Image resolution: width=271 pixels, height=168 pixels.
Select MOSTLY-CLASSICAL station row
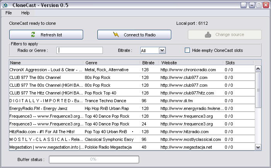click(x=132, y=139)
